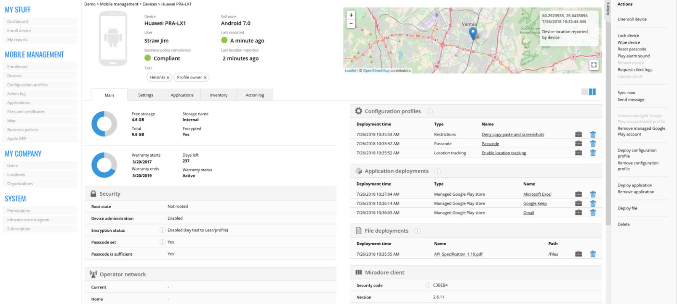677x304 pixels.
Task: Delete the API Specification file deployment
Action: (x=593, y=254)
